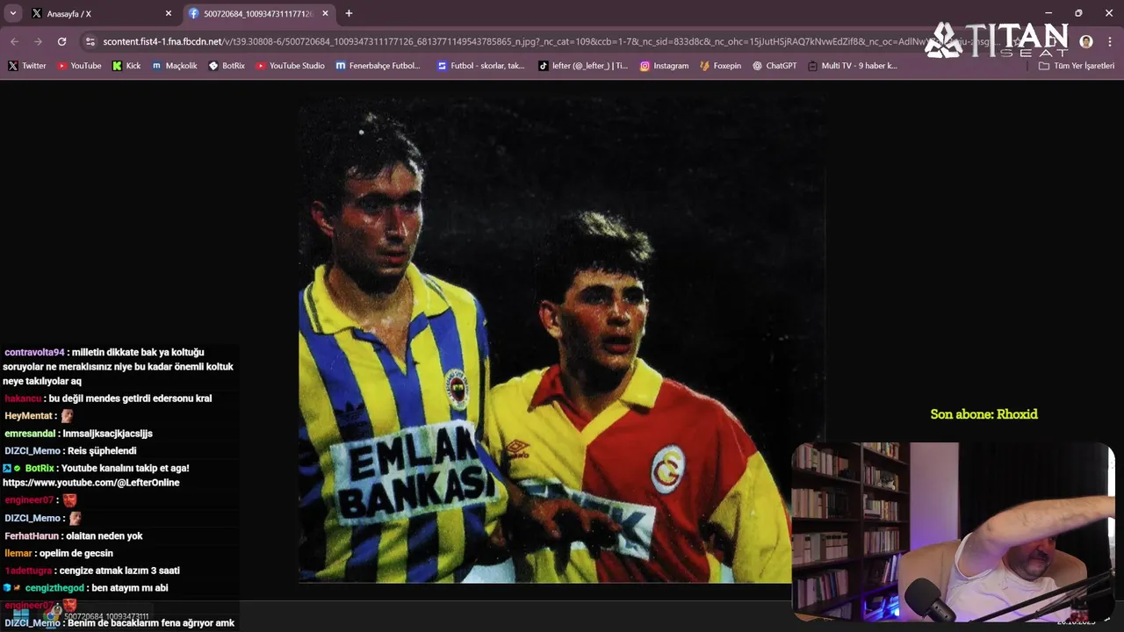View site information icon in address bar
This screenshot has width=1124, height=632.
click(x=90, y=41)
